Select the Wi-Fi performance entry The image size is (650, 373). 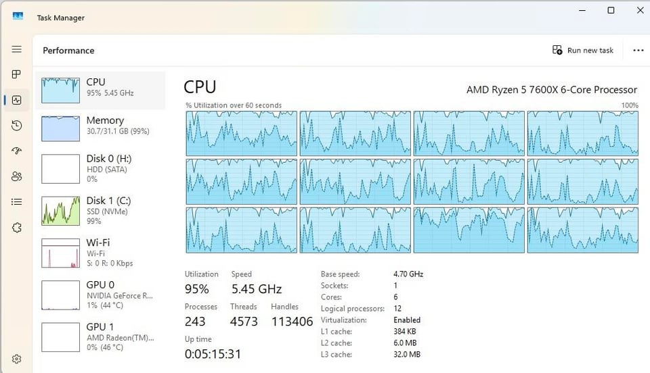pos(100,252)
